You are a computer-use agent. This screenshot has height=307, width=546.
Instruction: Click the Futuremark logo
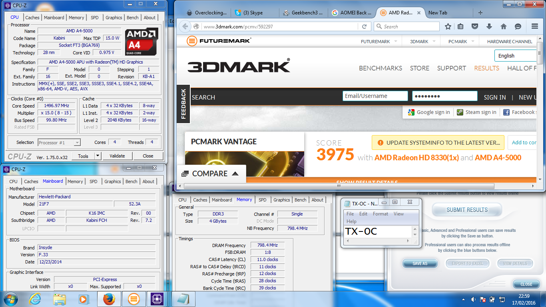tap(219, 41)
